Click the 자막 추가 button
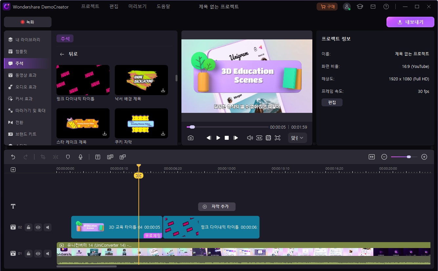438x271 pixels. (217, 207)
